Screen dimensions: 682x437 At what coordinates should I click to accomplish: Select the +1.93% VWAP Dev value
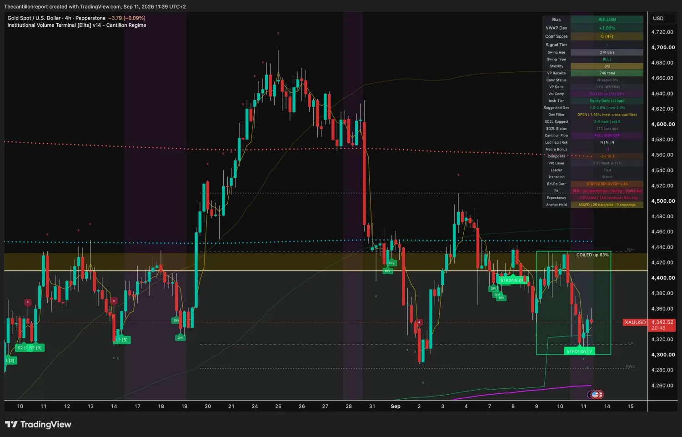pyautogui.click(x=607, y=28)
